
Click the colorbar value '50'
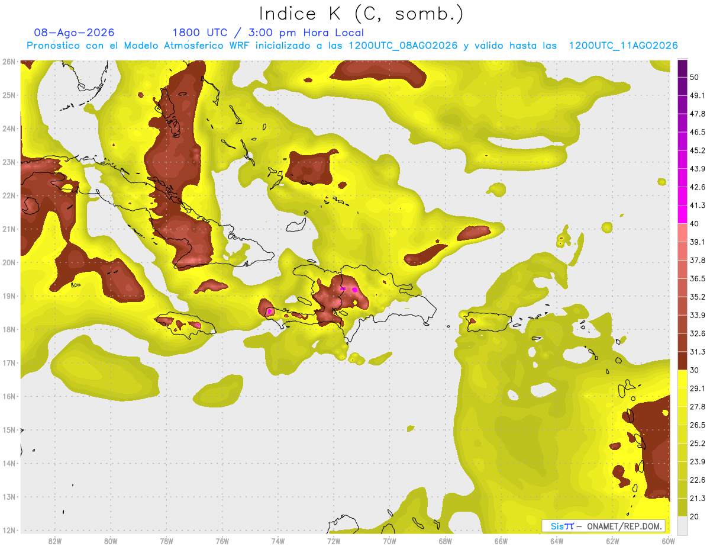point(695,78)
